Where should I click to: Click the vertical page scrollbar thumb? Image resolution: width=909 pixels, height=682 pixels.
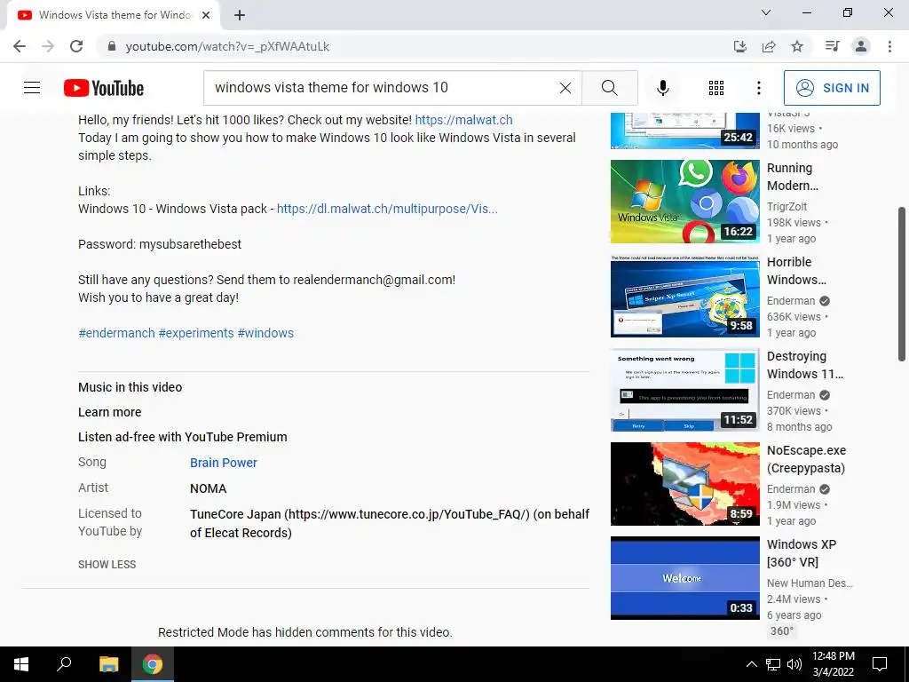(902, 284)
